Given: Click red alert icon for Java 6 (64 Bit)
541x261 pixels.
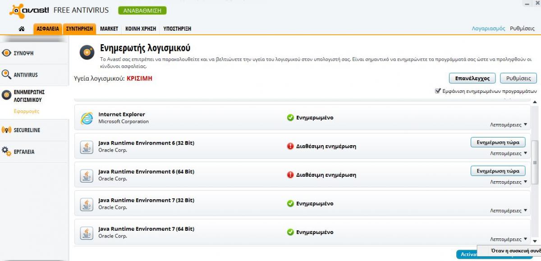Looking at the screenshot, I should click(290, 175).
